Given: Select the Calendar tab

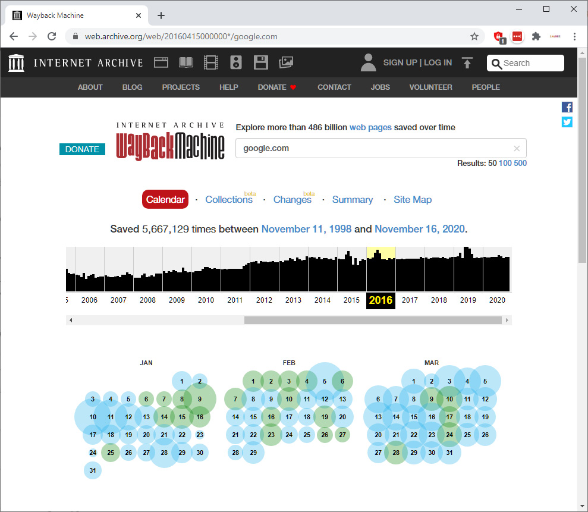Looking at the screenshot, I should click(165, 200).
